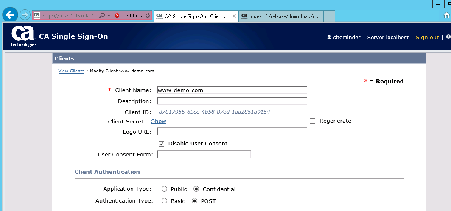Click into the Logo URL field

pos(232,132)
